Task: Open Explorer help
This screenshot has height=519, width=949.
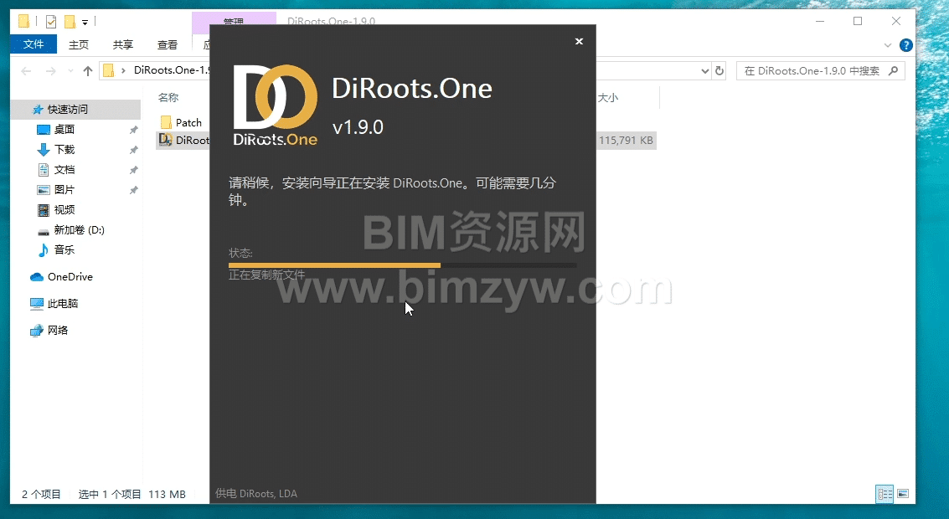Action: click(x=906, y=45)
